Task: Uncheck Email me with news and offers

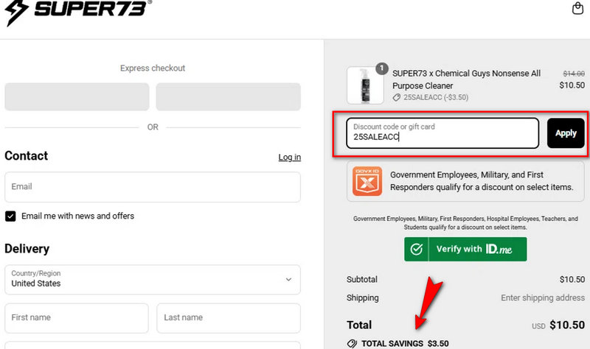Action: click(x=10, y=216)
